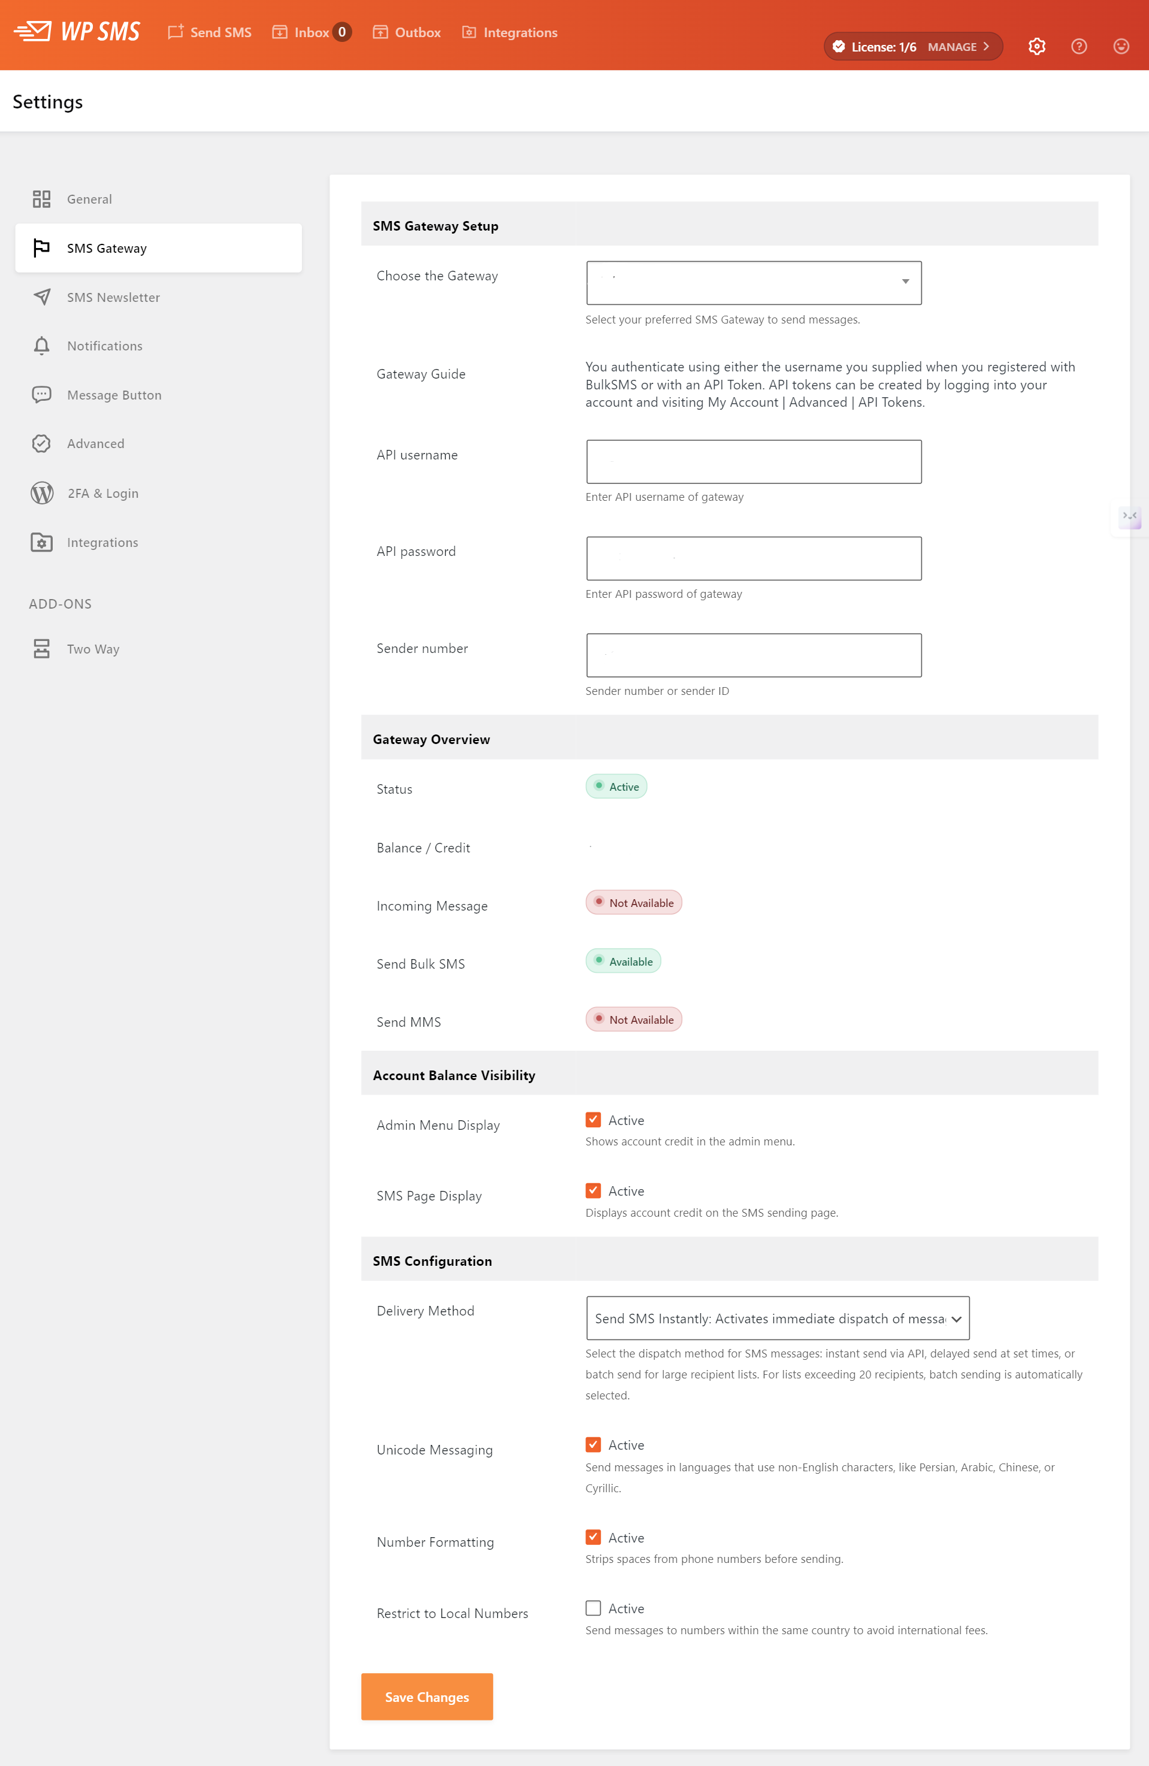Click the Account Balance Visibility heading
The height and width of the screenshot is (1766, 1149).
pyautogui.click(x=453, y=1075)
